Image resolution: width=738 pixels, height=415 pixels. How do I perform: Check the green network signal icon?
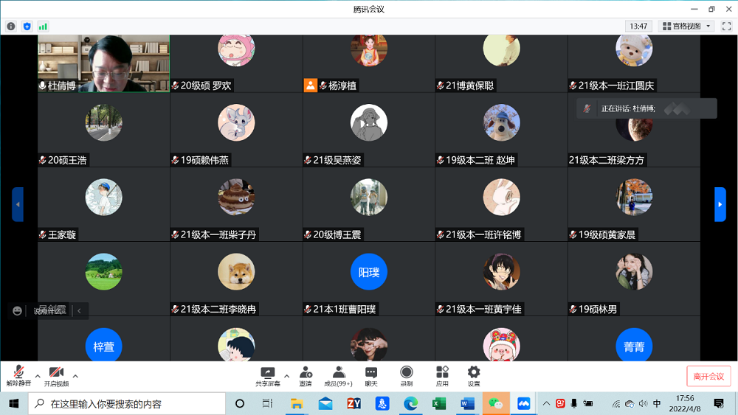tap(44, 27)
